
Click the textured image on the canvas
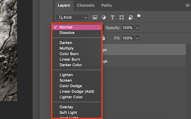click(x=9, y=50)
